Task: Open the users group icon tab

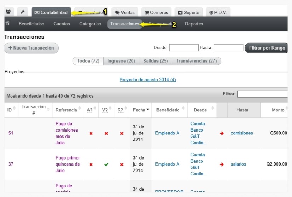Action: (x=8, y=12)
